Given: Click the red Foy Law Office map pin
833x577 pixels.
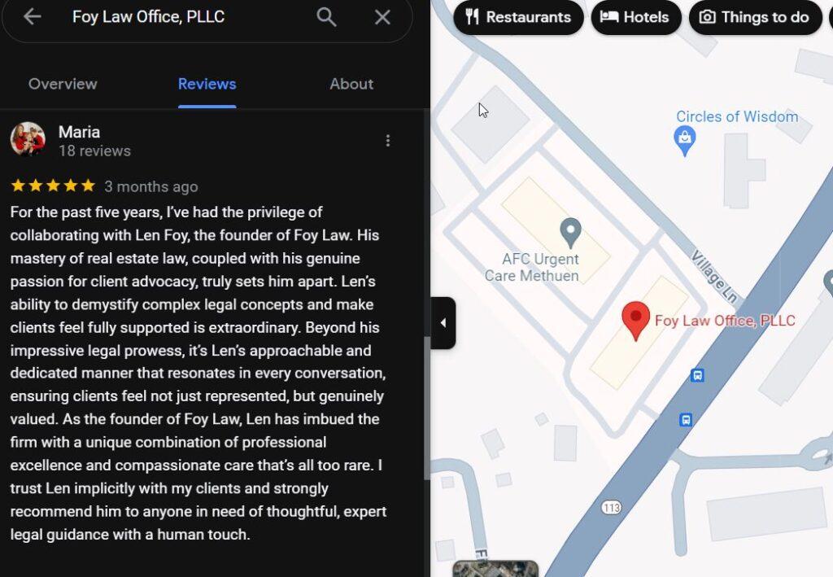Looking at the screenshot, I should [635, 319].
